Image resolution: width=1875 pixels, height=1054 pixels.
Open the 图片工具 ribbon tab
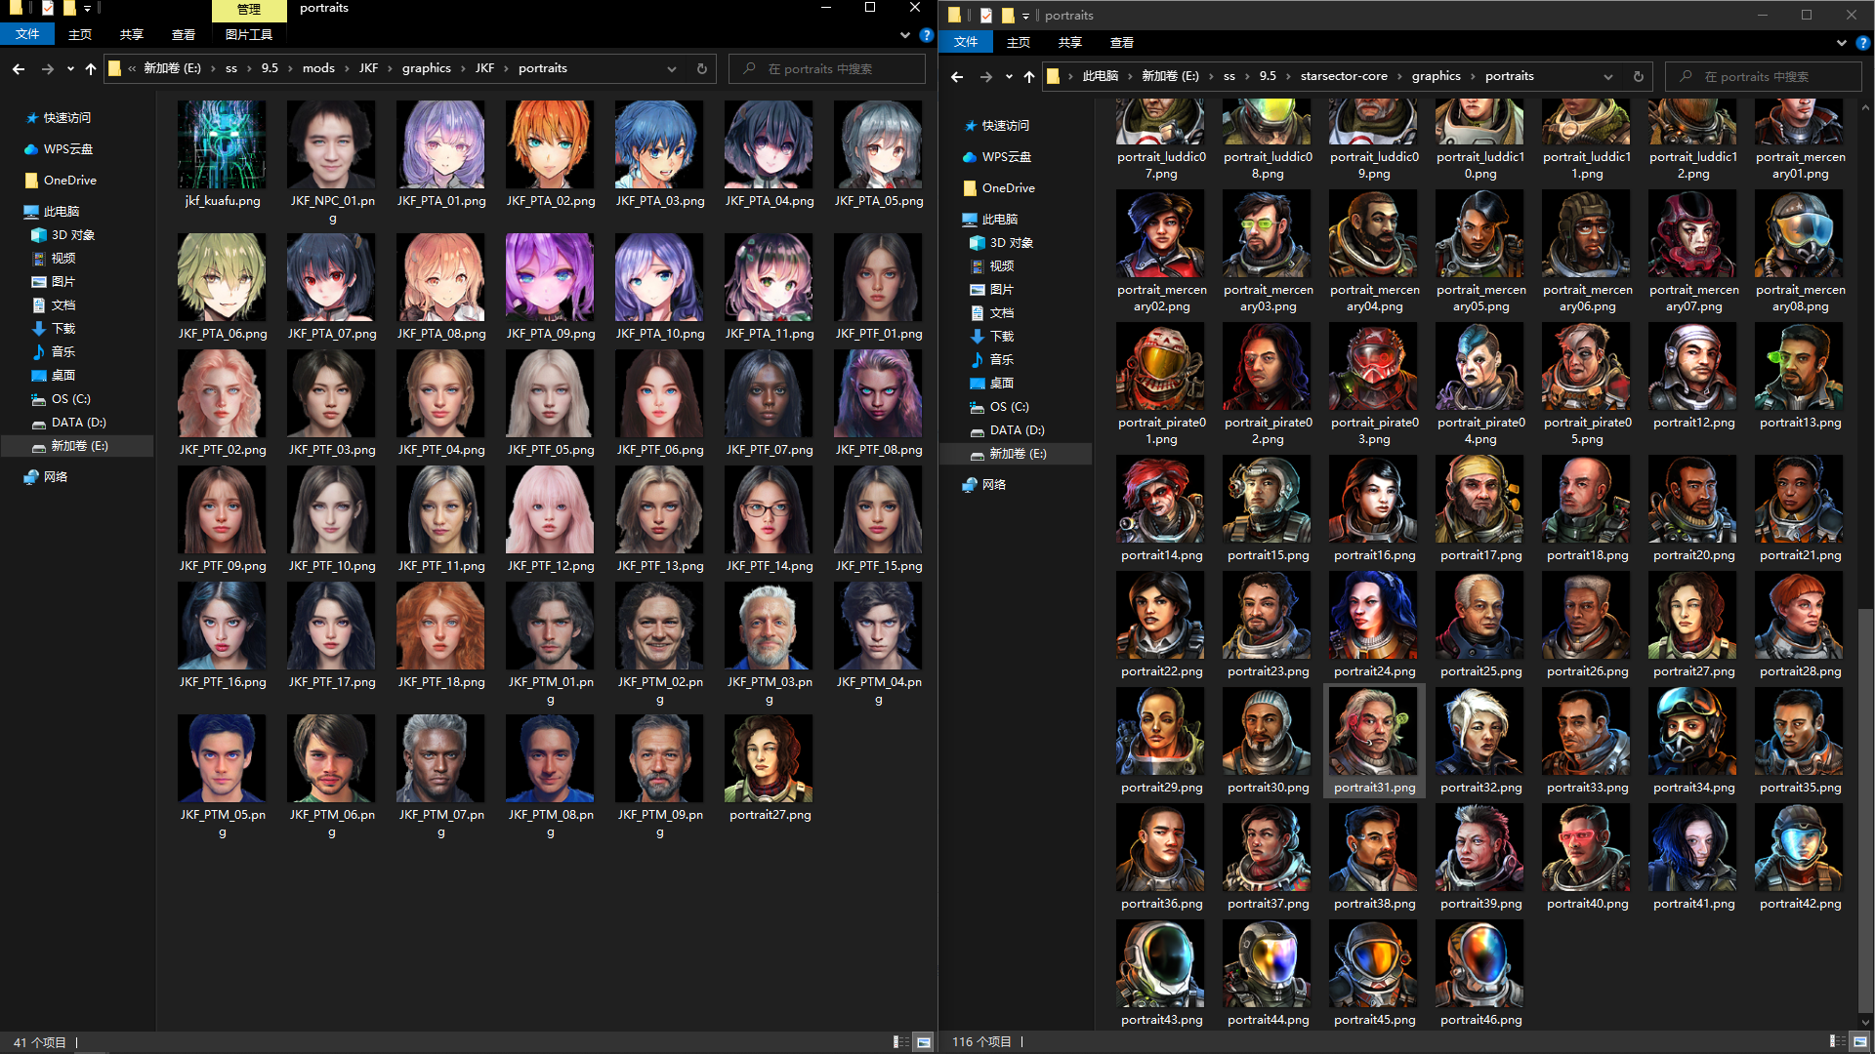[248, 35]
